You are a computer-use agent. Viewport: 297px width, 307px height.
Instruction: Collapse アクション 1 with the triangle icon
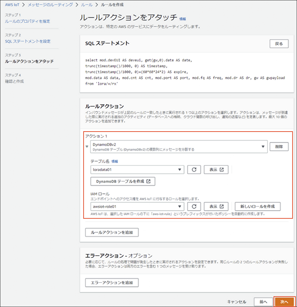87,147
